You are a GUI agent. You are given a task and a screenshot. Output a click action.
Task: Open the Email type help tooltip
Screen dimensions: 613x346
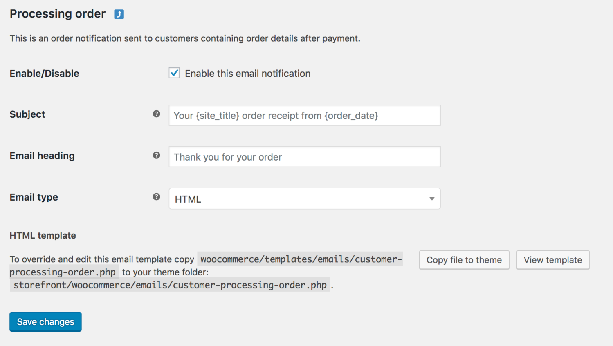pyautogui.click(x=157, y=196)
